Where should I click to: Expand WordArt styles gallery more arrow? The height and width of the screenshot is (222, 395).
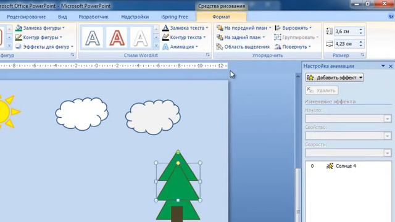[156, 46]
